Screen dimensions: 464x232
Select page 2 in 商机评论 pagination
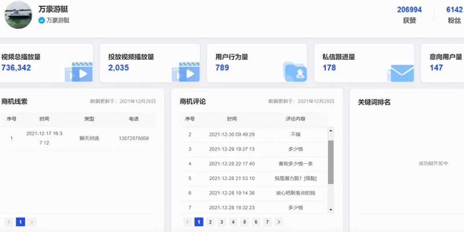click(210, 222)
